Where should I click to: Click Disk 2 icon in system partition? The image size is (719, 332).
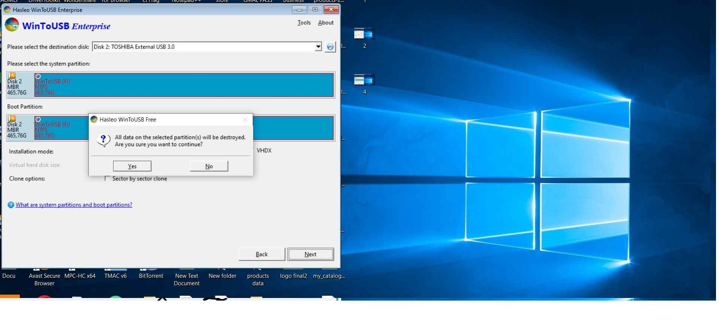[x=12, y=76]
